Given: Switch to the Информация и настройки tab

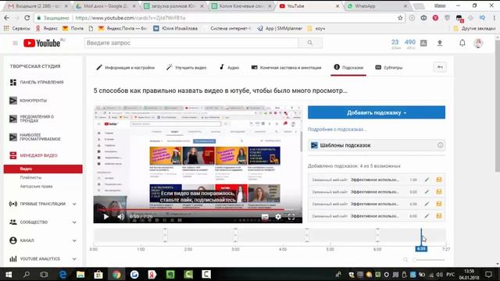Looking at the screenshot, I should click(x=125, y=68).
